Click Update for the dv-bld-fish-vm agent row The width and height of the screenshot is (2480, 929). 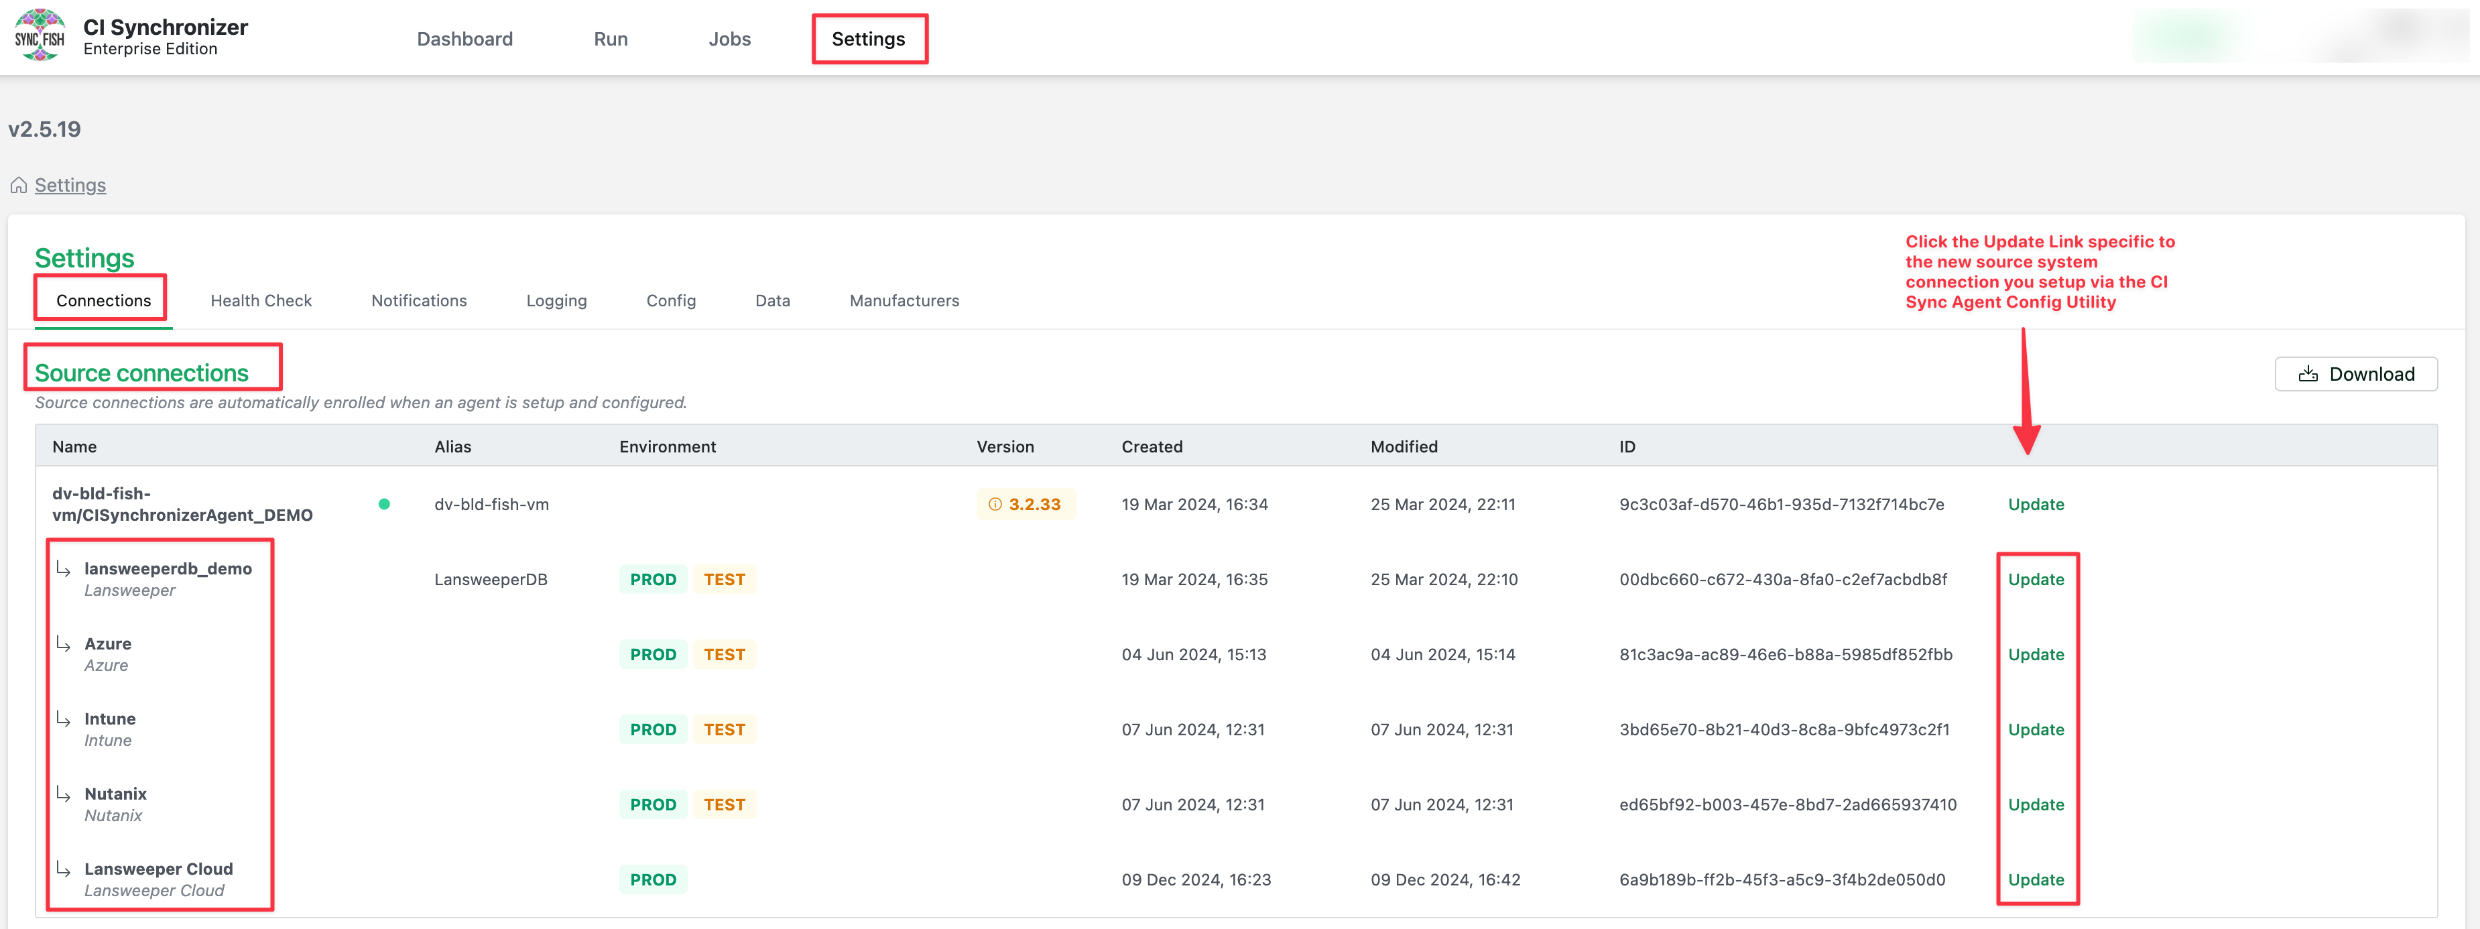click(2036, 503)
